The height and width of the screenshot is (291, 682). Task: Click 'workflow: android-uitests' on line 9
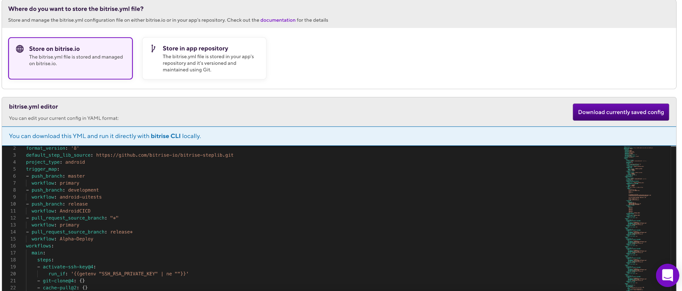pyautogui.click(x=67, y=197)
